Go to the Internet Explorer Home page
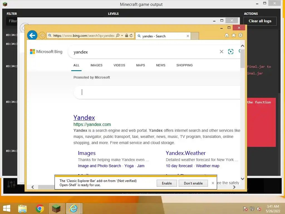The image size is (285, 214). (x=227, y=35)
